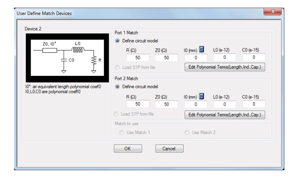The height and width of the screenshot is (177, 306).
Task: Open the Port 2 I0 length calculator icon
Action: tap(202, 96)
